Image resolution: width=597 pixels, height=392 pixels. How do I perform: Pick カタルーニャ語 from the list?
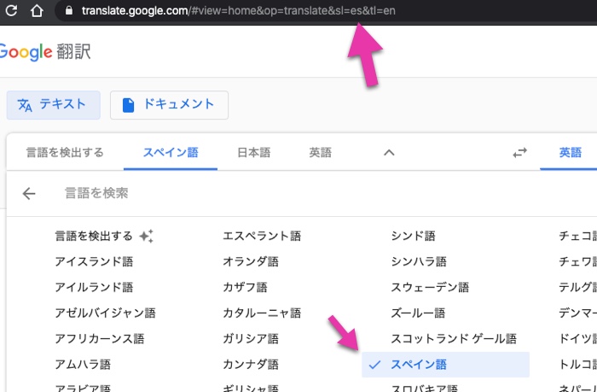tap(262, 313)
